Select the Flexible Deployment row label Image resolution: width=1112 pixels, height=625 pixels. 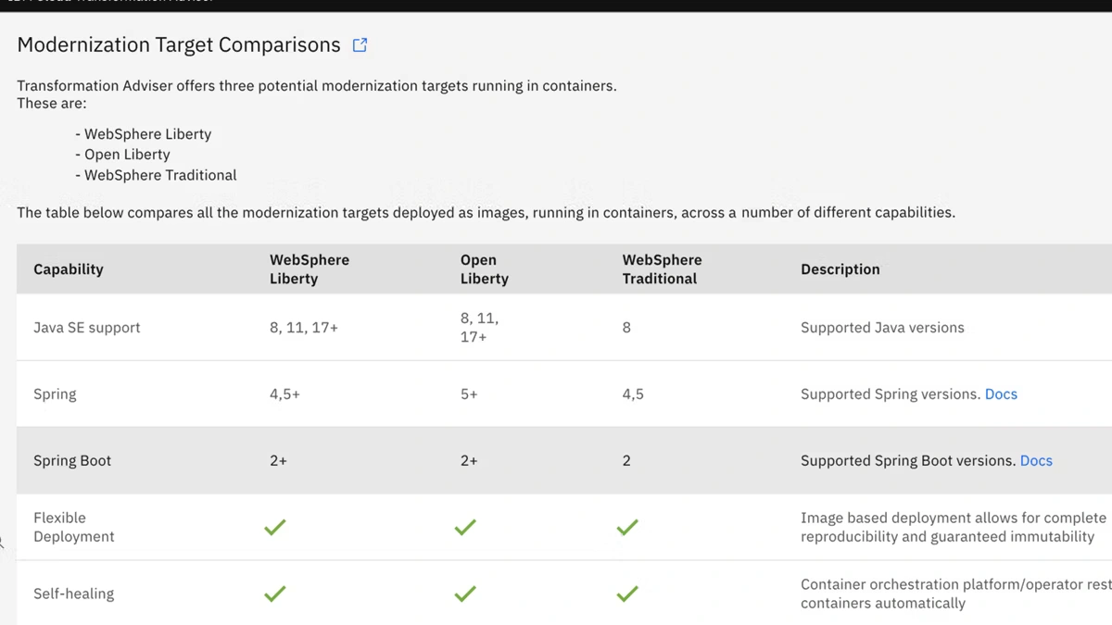(x=73, y=527)
